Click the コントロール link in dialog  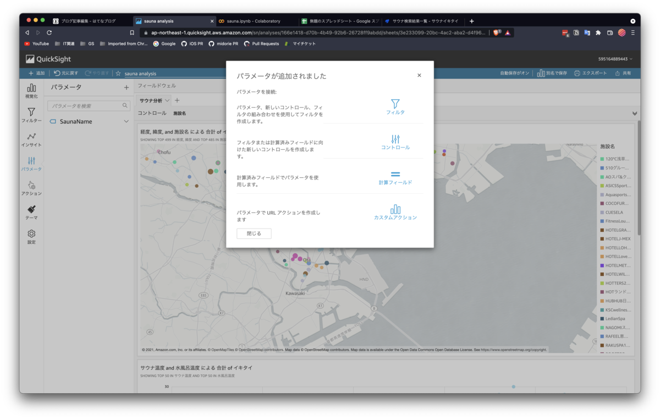(x=395, y=148)
